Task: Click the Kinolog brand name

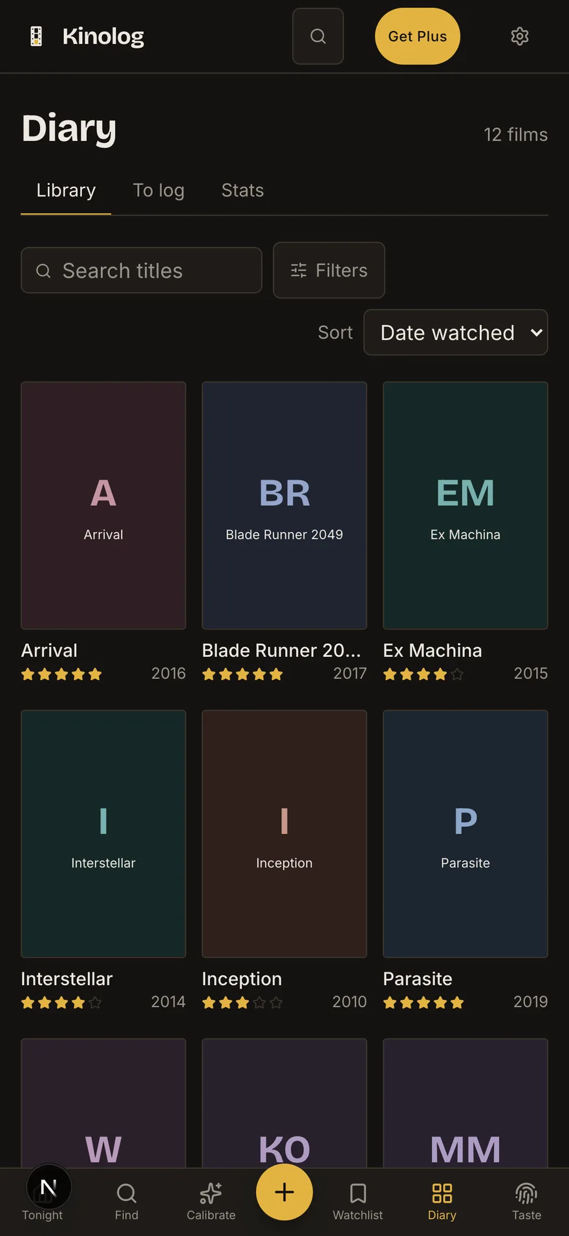Action: coord(103,36)
